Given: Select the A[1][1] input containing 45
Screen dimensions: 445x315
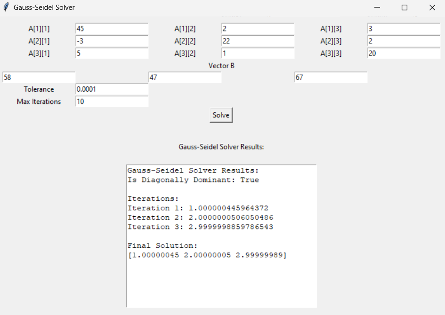Looking at the screenshot, I should coord(112,29).
